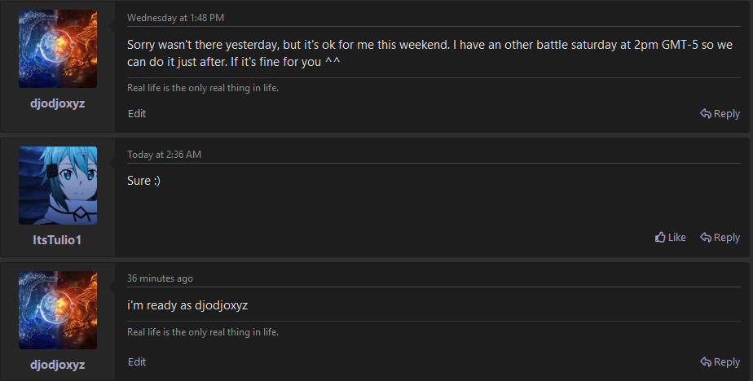Click the Reply arrow icon on Wednesday post
This screenshot has width=753, height=381.
[x=706, y=114]
